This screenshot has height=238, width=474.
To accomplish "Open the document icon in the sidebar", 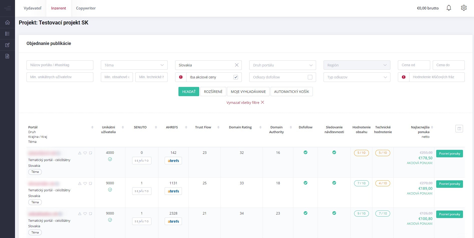I will point(8,56).
